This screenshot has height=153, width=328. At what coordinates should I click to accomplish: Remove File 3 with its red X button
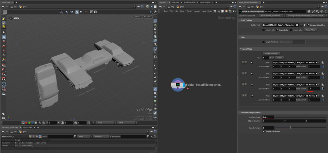(x=243, y=84)
